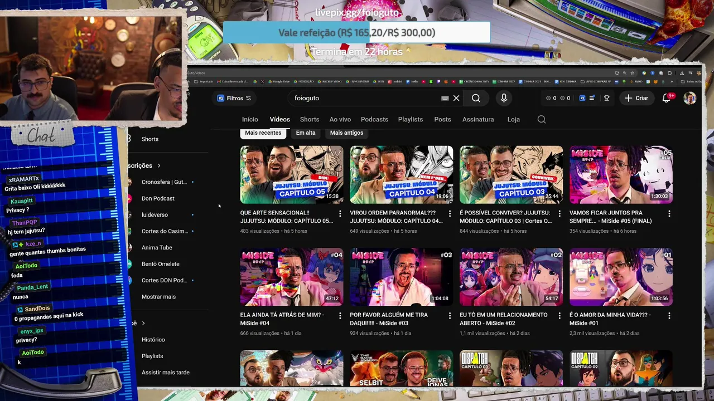714x401 pixels.
Task: Open Histórico in the sidebar
Action: click(x=153, y=340)
